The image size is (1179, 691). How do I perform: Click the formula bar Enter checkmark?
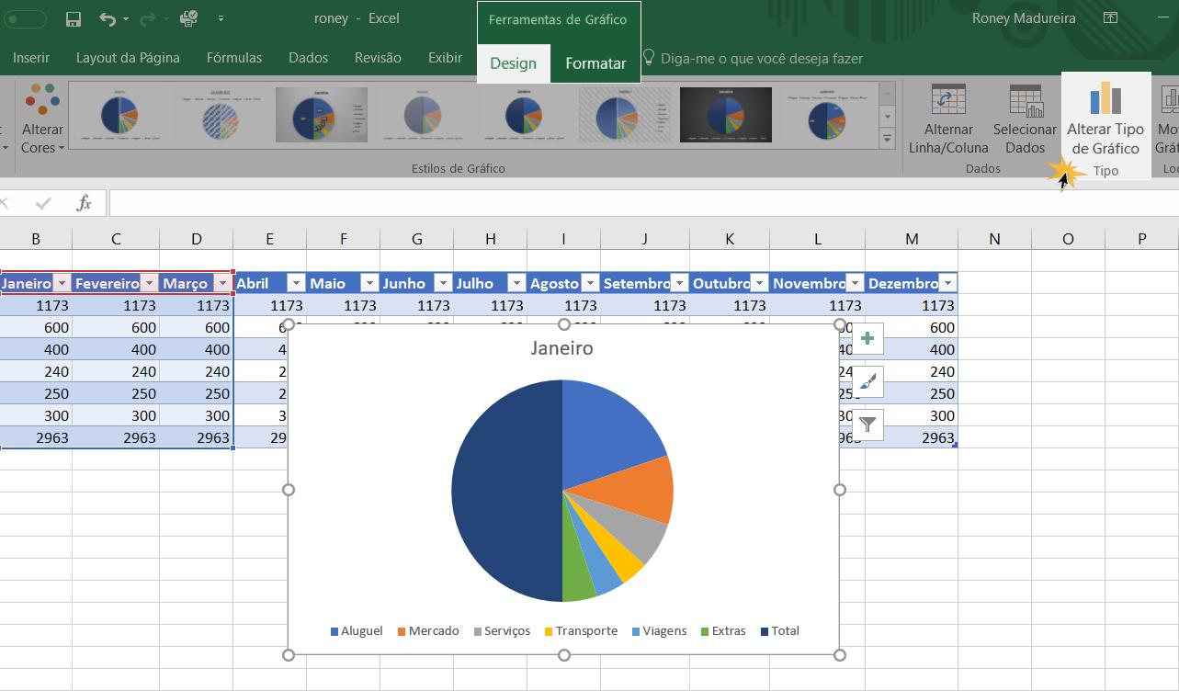43,203
